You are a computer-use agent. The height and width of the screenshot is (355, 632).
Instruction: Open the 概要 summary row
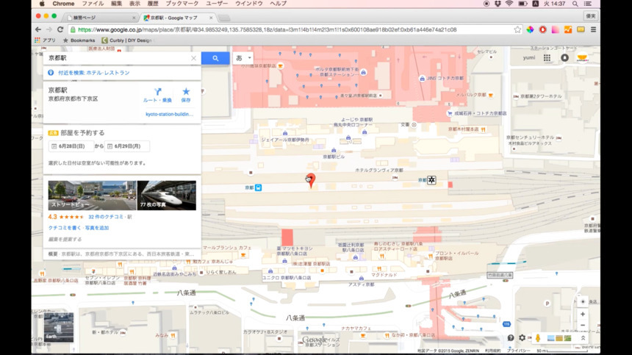(x=122, y=254)
